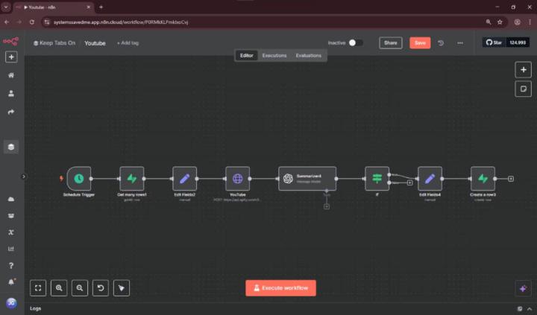The image size is (537, 315).
Task: Click the Share button
Action: pos(390,42)
